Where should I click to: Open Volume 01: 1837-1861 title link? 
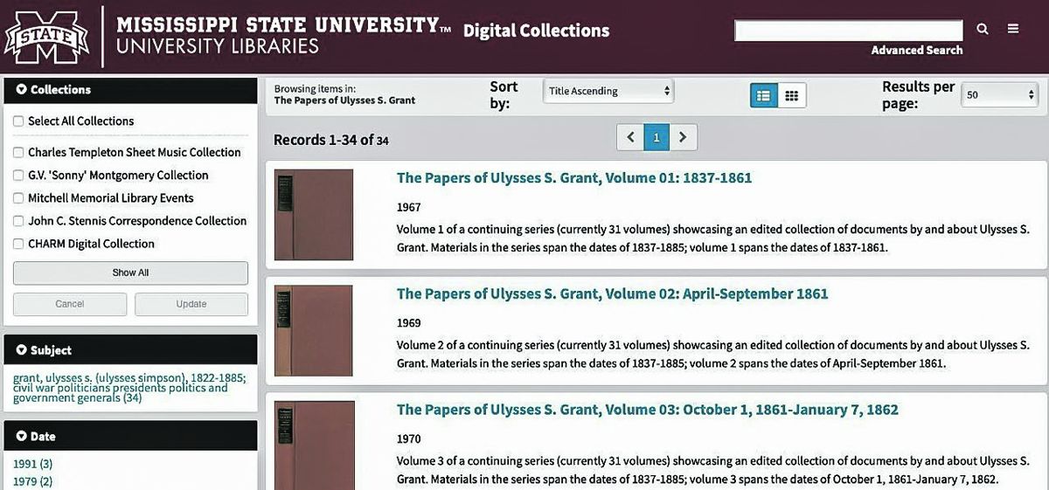(x=574, y=178)
